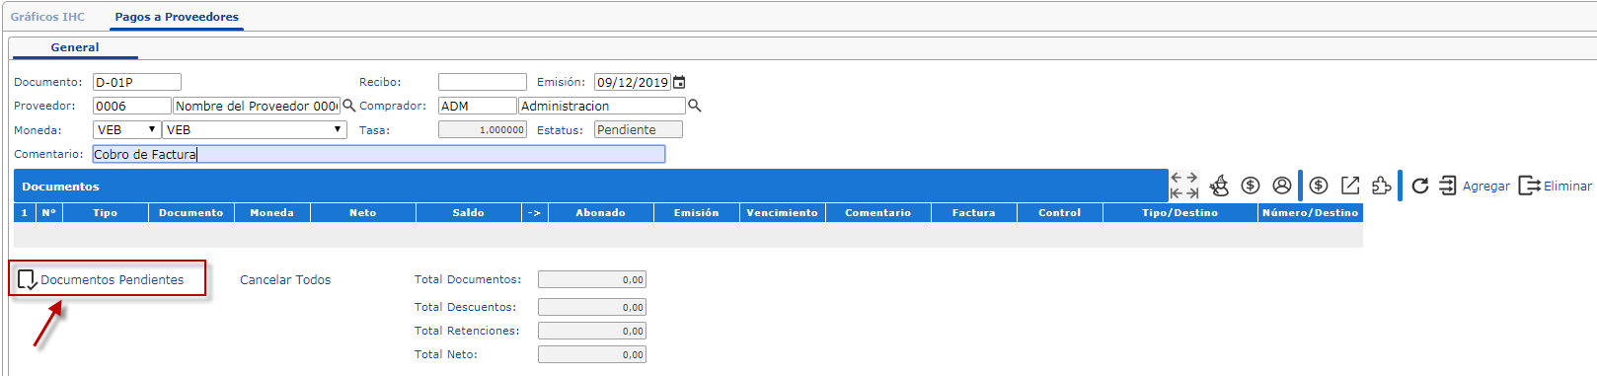
Task: Click the Factura column header
Action: click(974, 212)
